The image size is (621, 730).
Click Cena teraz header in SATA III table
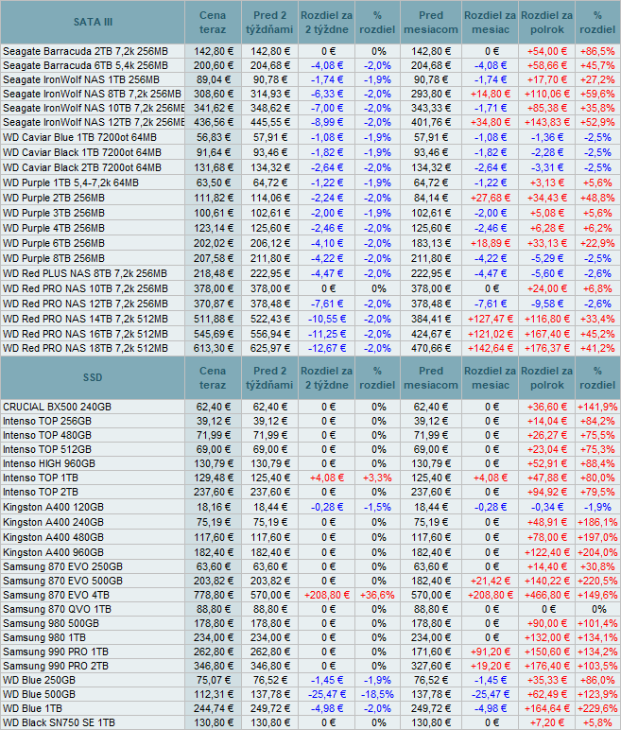[x=213, y=21]
